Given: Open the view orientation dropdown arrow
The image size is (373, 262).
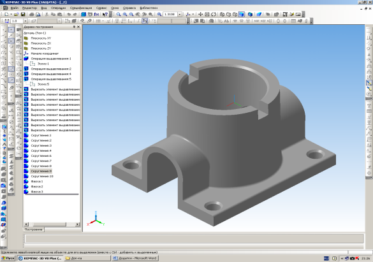Looking at the screenshot, I should point(193,14).
